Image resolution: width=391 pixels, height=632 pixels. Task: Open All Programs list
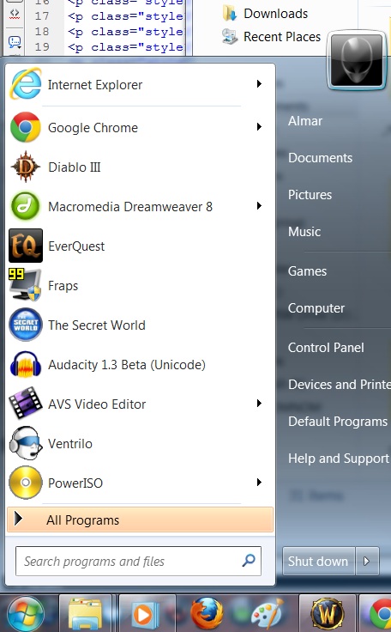[x=140, y=520]
